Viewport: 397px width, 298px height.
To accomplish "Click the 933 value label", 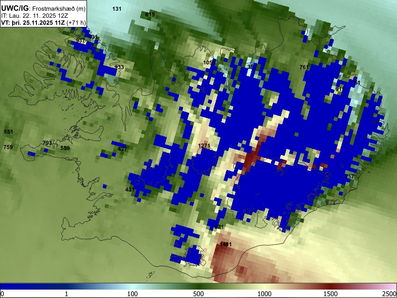I will pos(119,67).
